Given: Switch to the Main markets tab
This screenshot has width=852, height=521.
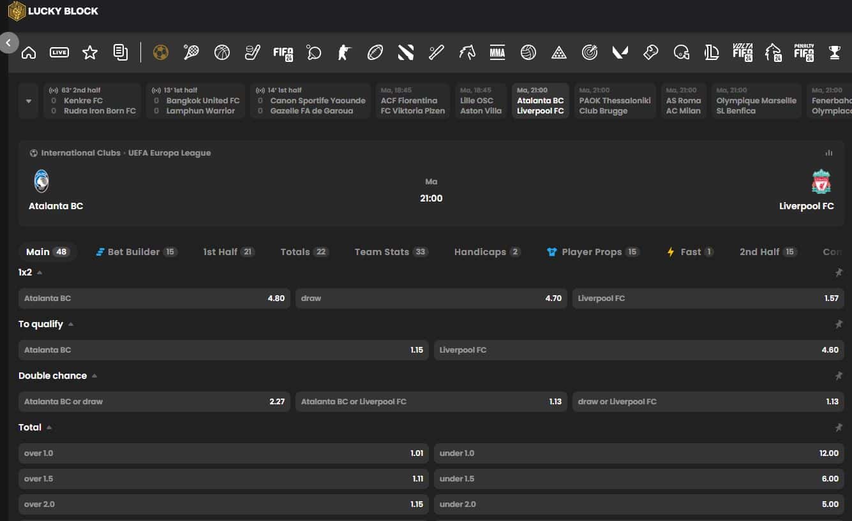Looking at the screenshot, I should (48, 252).
